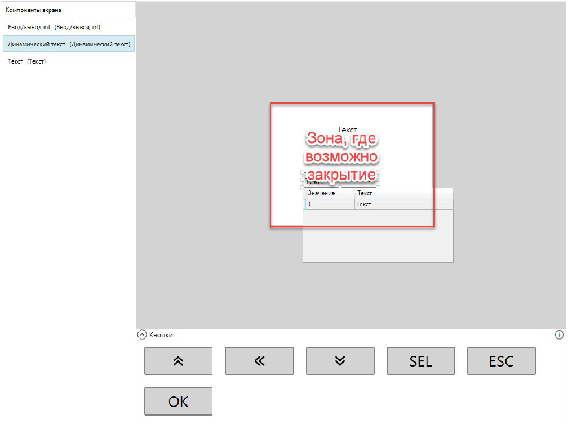This screenshot has width=568, height=424.
Task: Click the empty area below table row
Action: coord(378,236)
